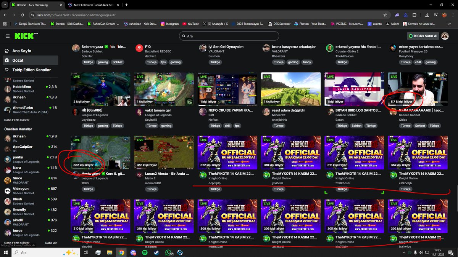458x257 pixels.
Task: Open panky's League of Legends channel
Action: pos(31,159)
